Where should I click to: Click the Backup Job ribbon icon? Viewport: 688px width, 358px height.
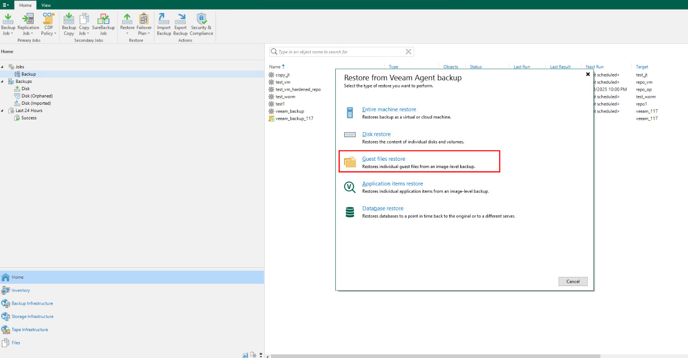[8, 24]
